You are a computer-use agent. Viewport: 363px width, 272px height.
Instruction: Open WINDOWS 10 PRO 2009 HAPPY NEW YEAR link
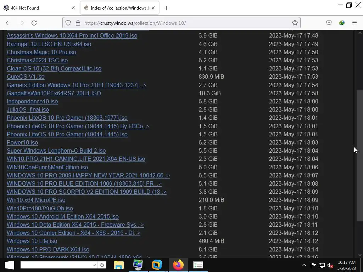click(88, 175)
